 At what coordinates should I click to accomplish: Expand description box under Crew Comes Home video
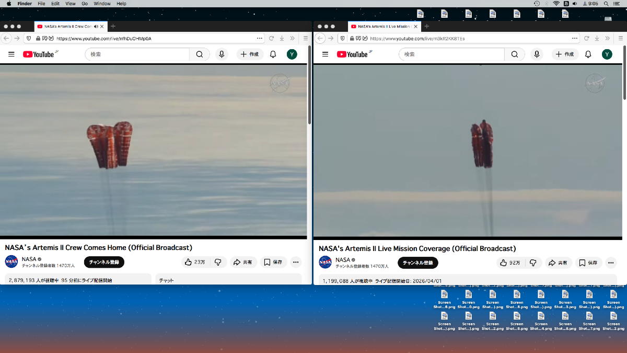[78, 279]
